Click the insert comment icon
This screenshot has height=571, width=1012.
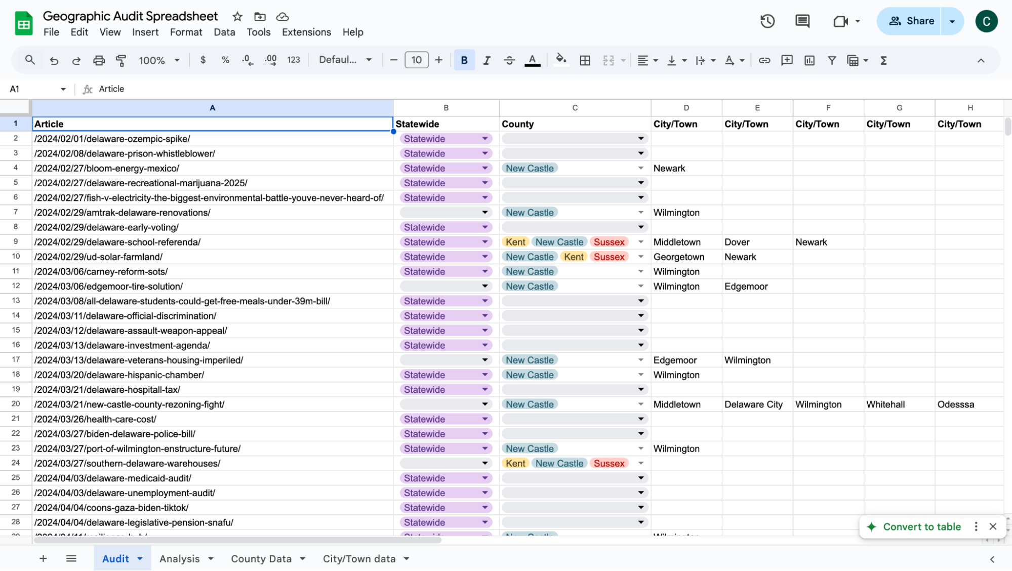coord(787,60)
